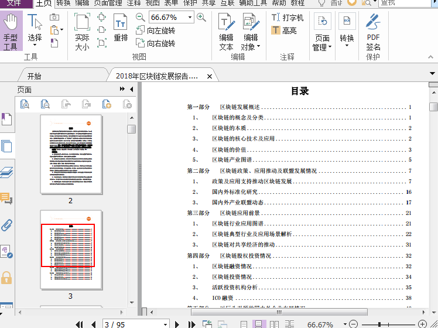Select page 2 thumbnail
This screenshot has width=438, height=328.
(71, 154)
